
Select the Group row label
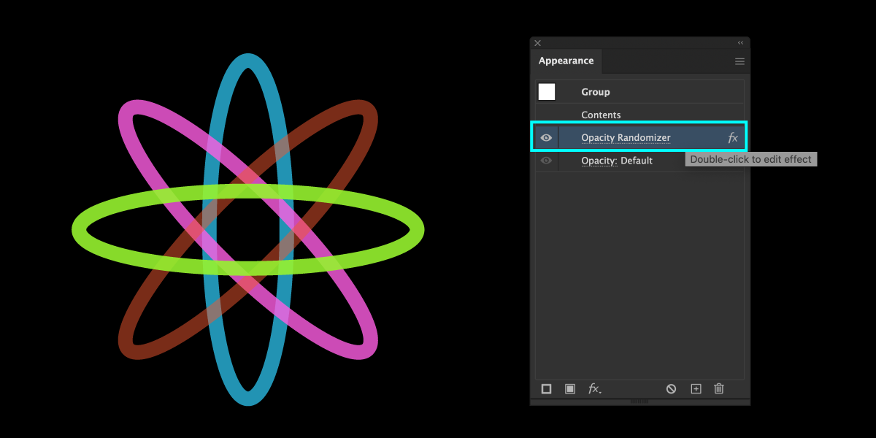pyautogui.click(x=596, y=92)
